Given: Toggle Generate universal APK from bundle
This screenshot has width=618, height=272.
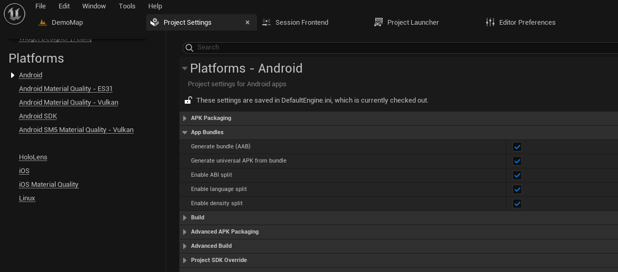Looking at the screenshot, I should (x=517, y=161).
